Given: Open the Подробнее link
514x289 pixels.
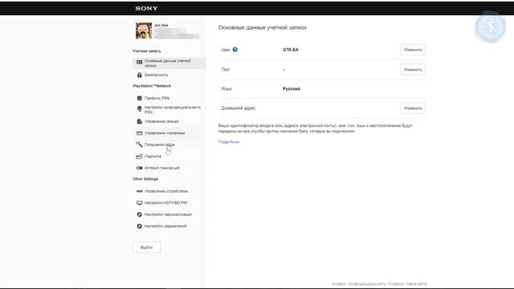Looking at the screenshot, I should [x=229, y=142].
